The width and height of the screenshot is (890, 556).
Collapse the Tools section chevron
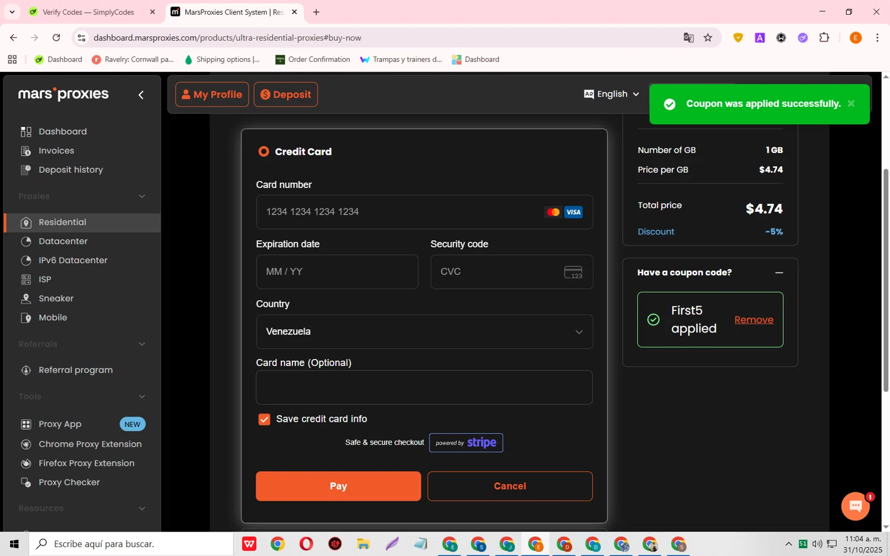[142, 396]
